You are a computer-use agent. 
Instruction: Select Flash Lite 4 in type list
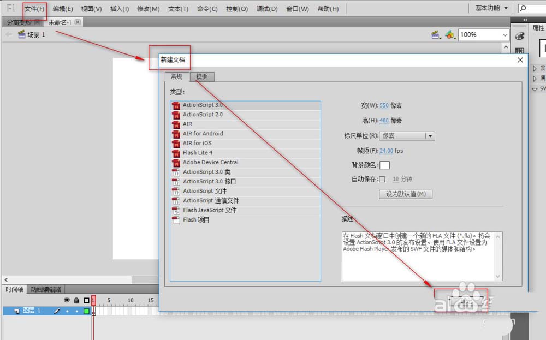click(x=246, y=153)
